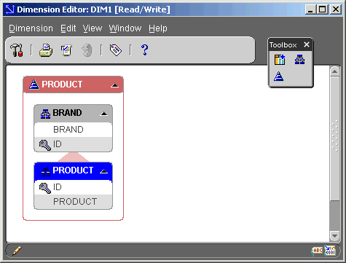Click the price tag icon in toolbar
The image size is (346, 263).
(x=116, y=50)
